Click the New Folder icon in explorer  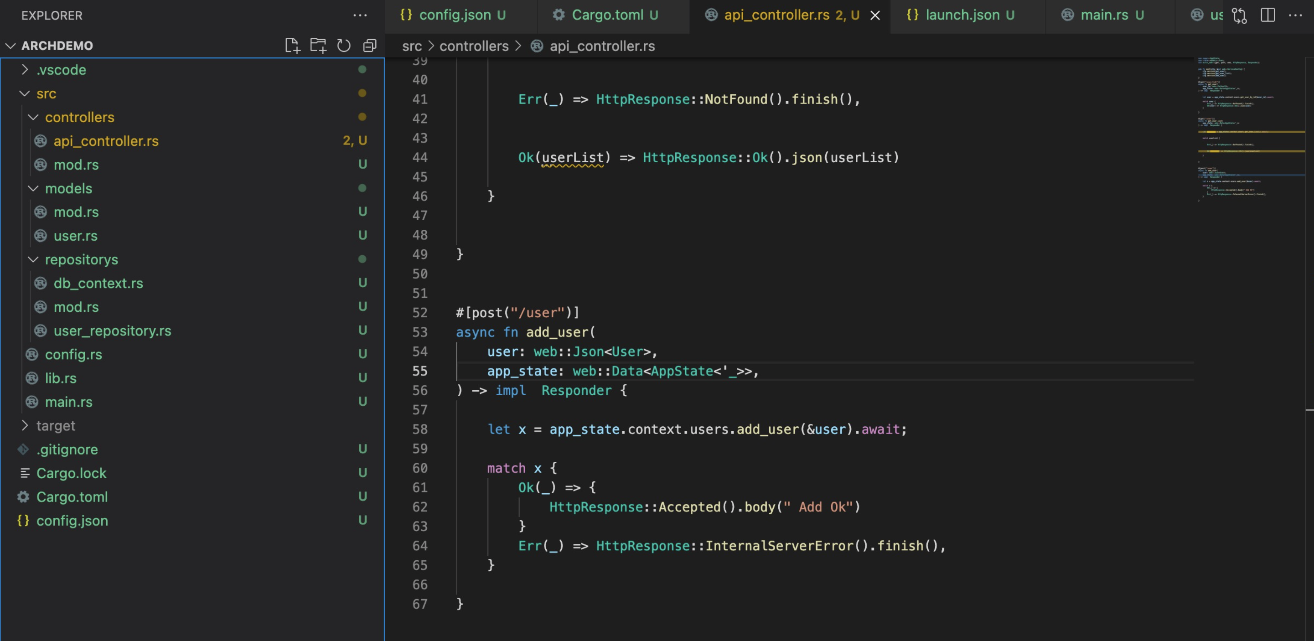click(318, 46)
